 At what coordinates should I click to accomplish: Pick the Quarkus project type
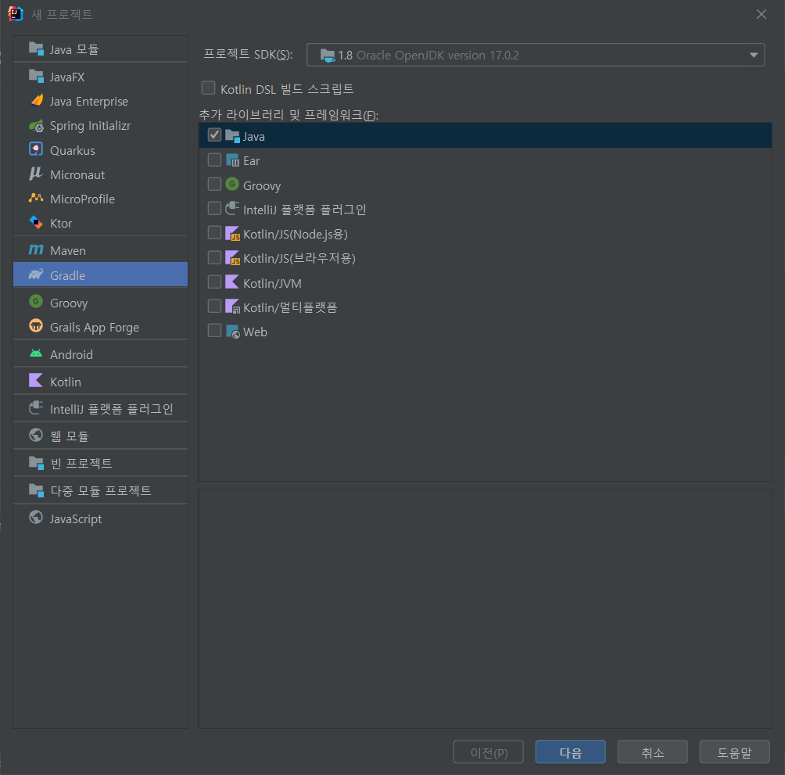tap(101, 150)
